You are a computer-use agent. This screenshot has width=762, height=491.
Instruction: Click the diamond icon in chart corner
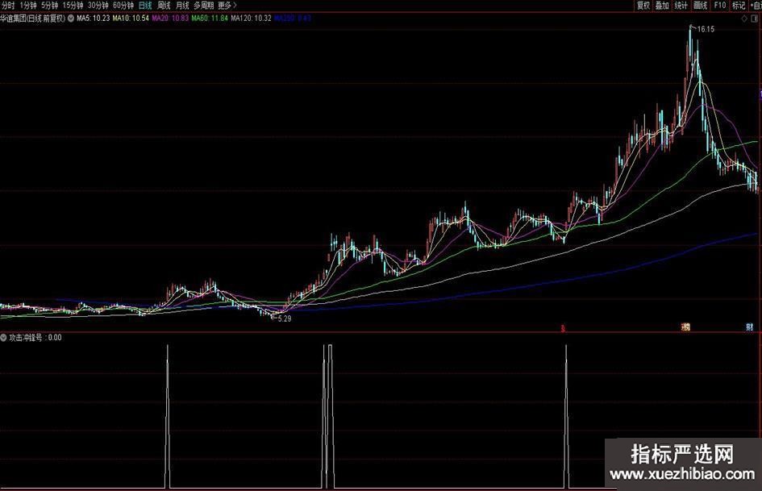(744, 19)
